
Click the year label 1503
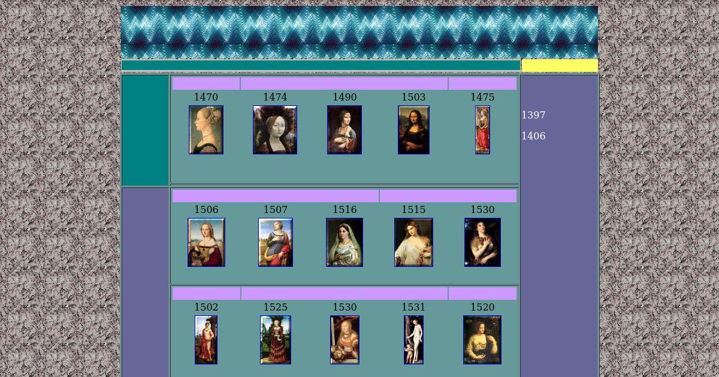(x=413, y=97)
